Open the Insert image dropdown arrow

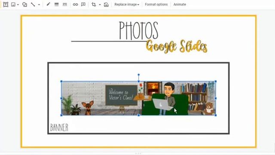tap(18, 5)
